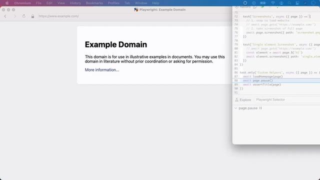This screenshot has width=320, height=180.
Task: Open the File menu
Action: point(38,3)
